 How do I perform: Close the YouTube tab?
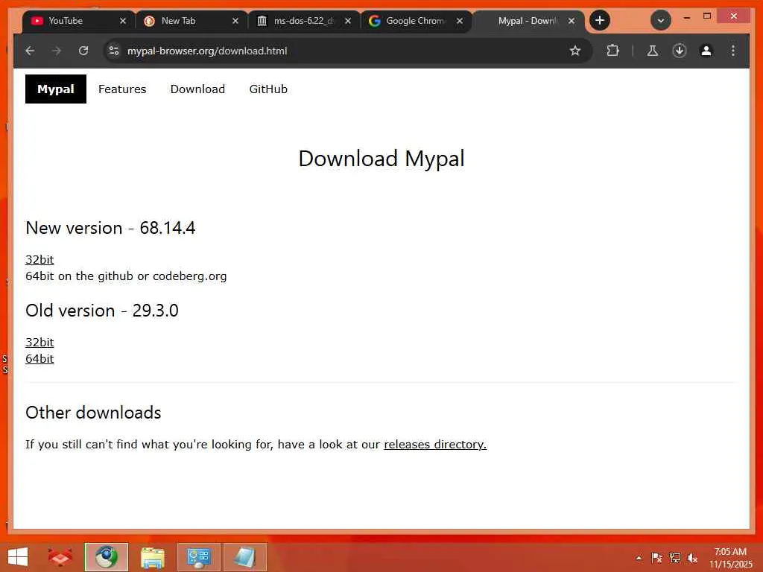coord(123,21)
